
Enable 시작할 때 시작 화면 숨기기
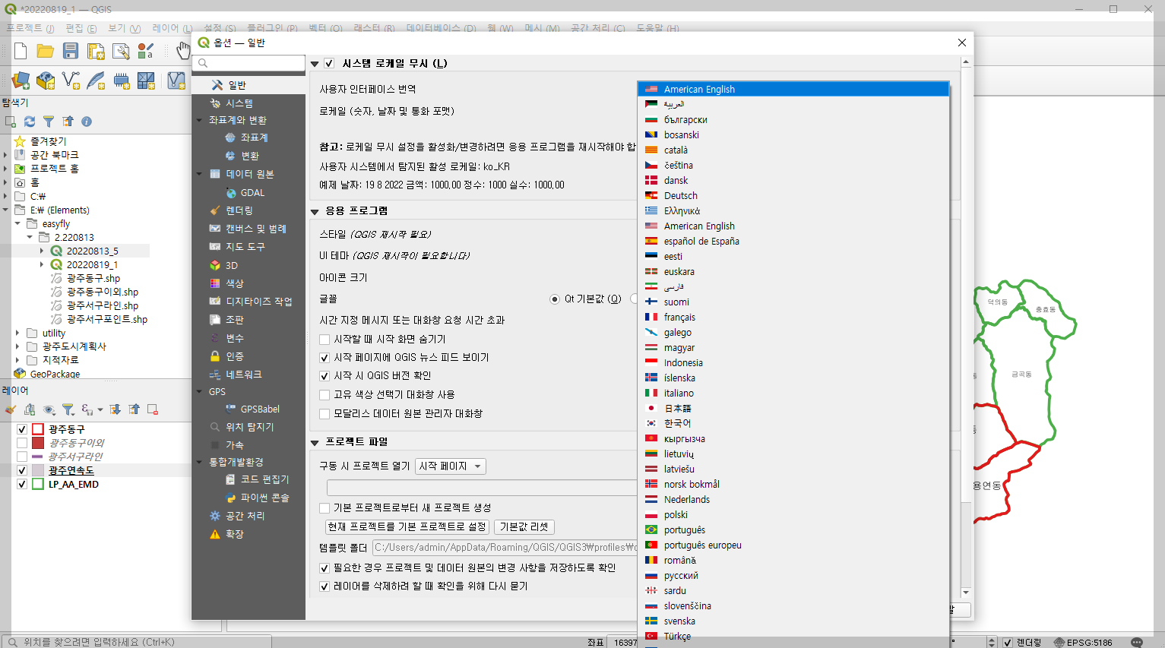click(324, 340)
